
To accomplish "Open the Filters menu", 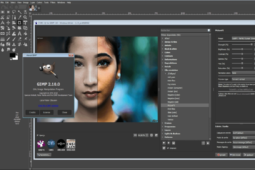I will point(53,3).
